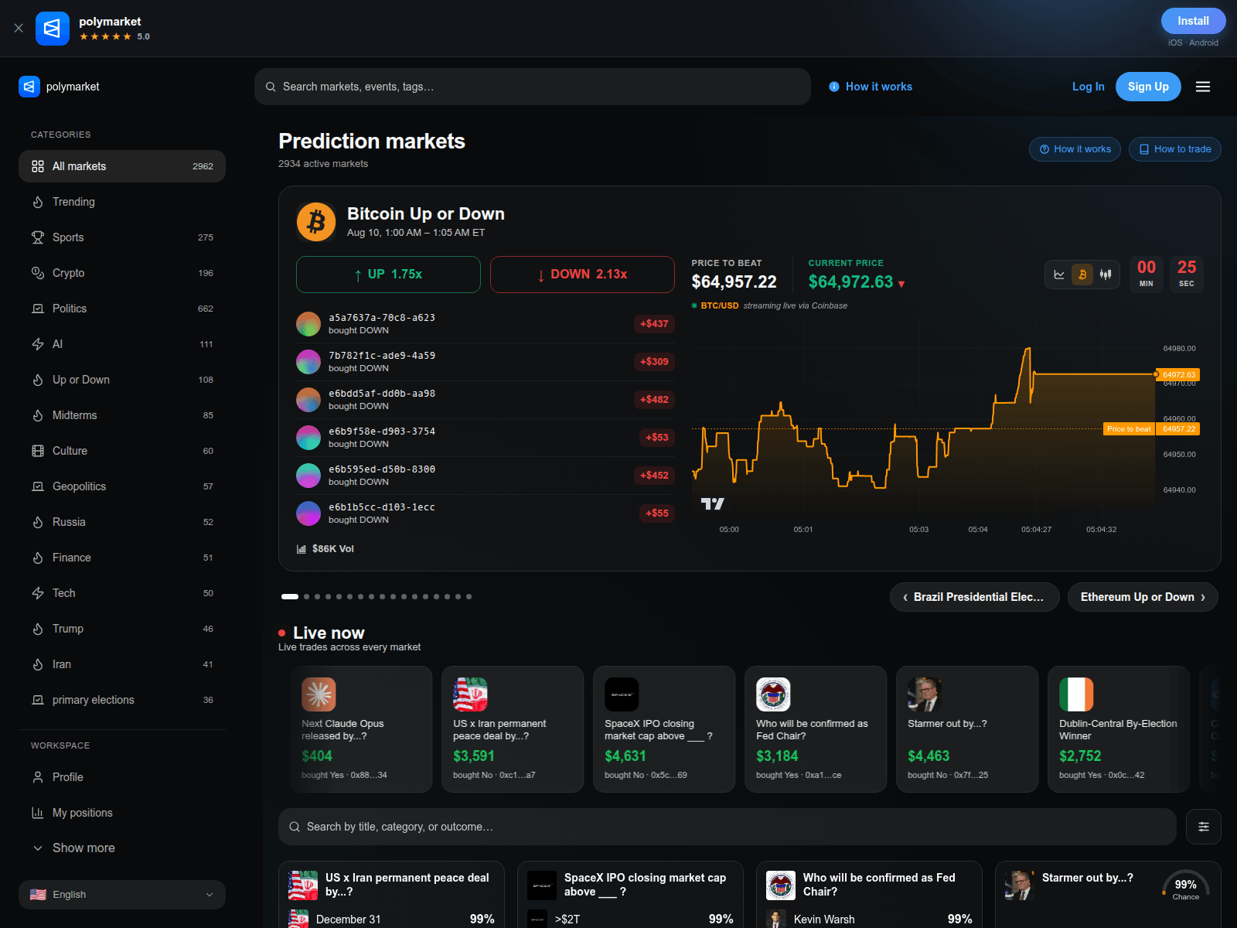Open the Trending category

pyautogui.click(x=122, y=202)
